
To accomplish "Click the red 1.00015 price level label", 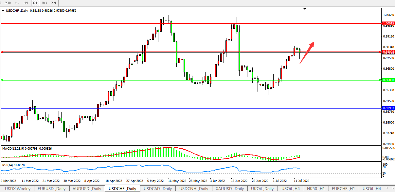I will tap(388, 23).
